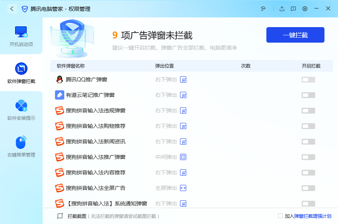This screenshot has height=224, width=338.
Task: Click Sogou icon beside 搜狗拼音输入法新闻资讯
Action: pos(60,141)
